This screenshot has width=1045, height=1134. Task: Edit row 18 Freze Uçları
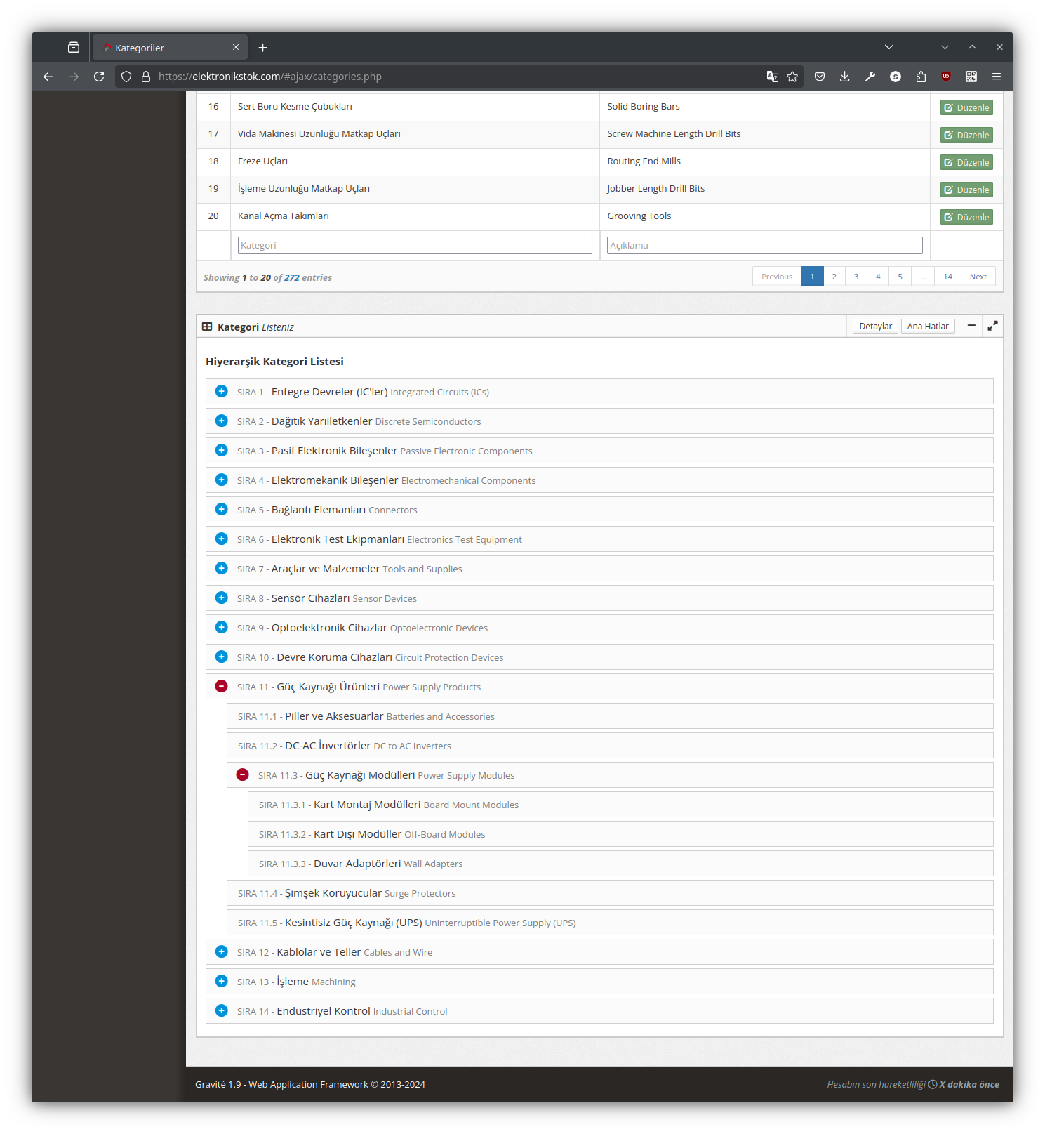click(x=966, y=162)
